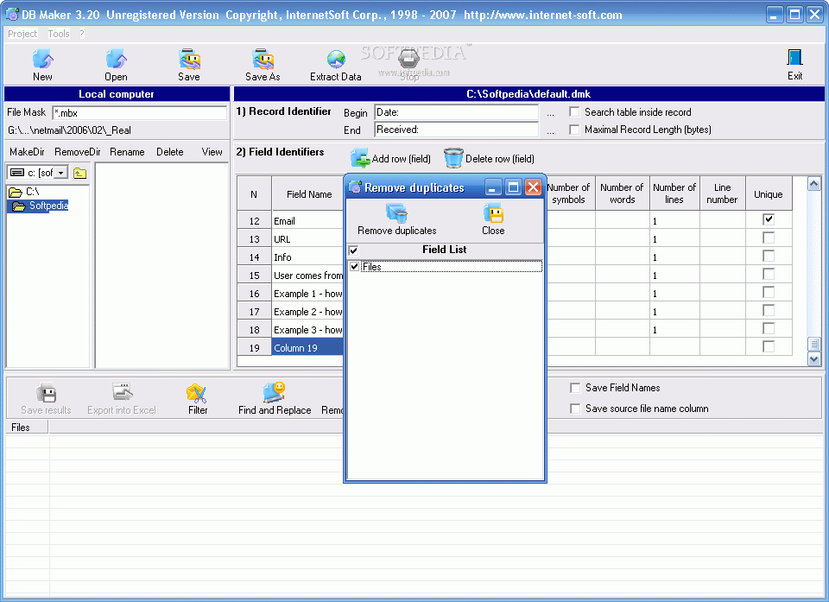
Task: Select Email field name cell
Action: (x=307, y=220)
